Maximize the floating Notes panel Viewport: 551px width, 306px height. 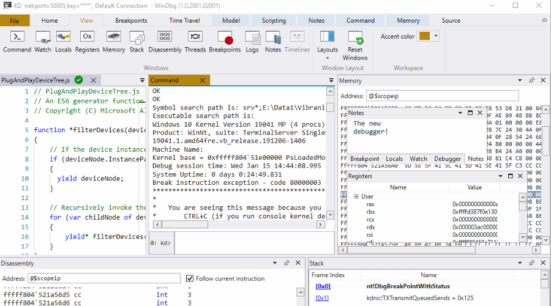coord(470,113)
